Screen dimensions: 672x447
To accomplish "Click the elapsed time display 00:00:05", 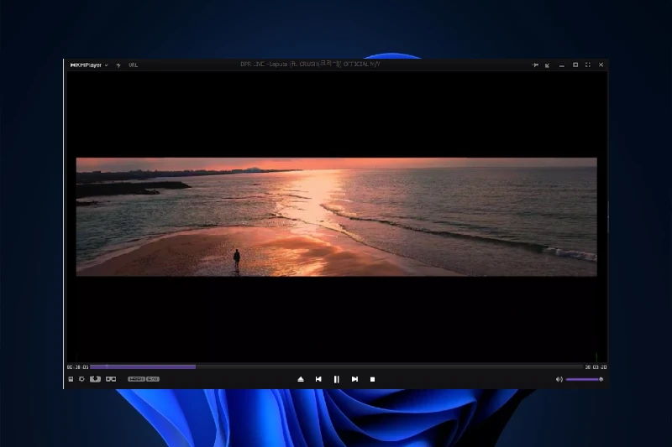I will [x=77, y=367].
